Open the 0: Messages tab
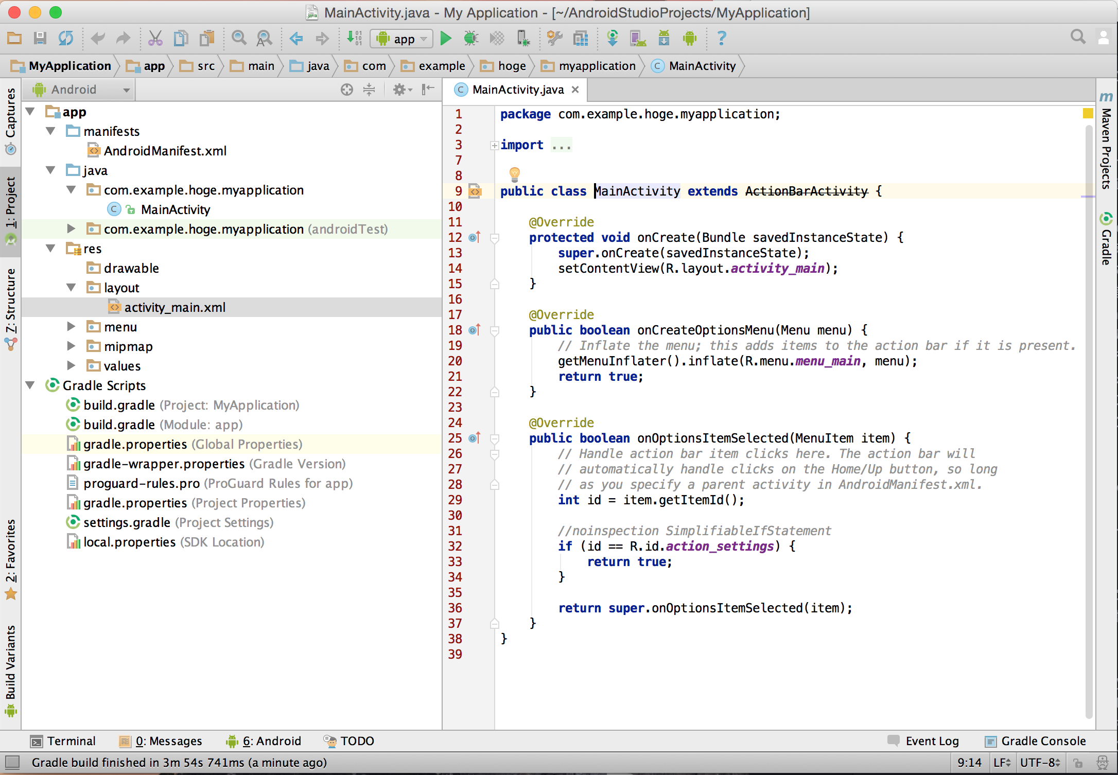The image size is (1118, 775). coord(161,741)
